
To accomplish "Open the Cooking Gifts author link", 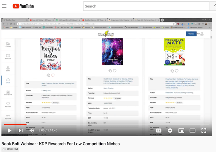I will 46,90.
